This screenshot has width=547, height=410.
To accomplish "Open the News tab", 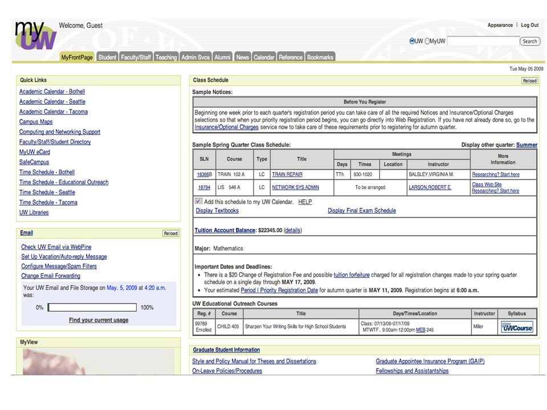I will [243, 57].
